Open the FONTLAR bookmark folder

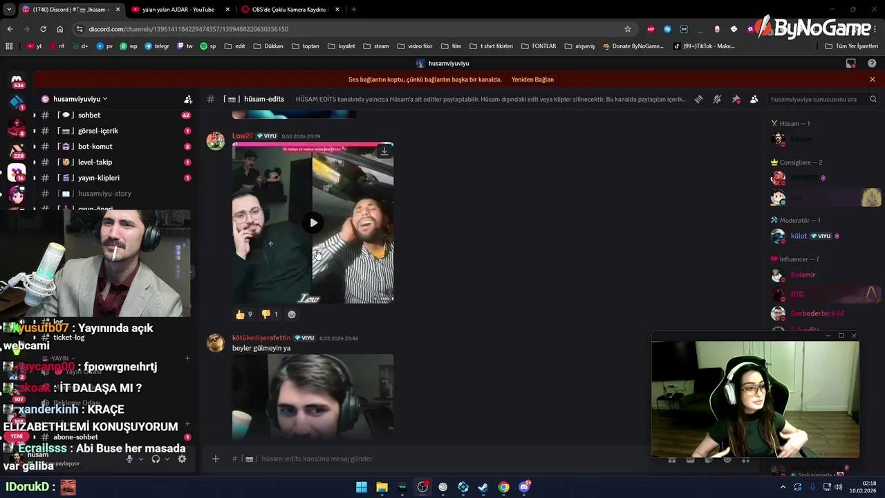click(x=538, y=46)
